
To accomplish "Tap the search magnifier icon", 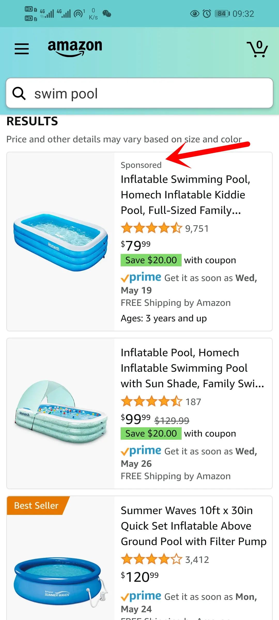I will (19, 93).
